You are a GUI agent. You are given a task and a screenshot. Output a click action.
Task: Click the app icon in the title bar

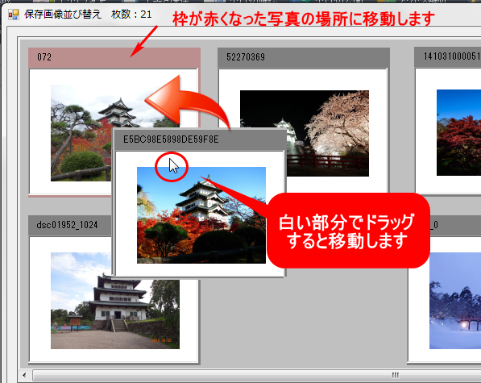coord(13,15)
